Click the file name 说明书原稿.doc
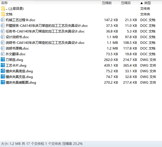162x147 pixels. point(17,48)
